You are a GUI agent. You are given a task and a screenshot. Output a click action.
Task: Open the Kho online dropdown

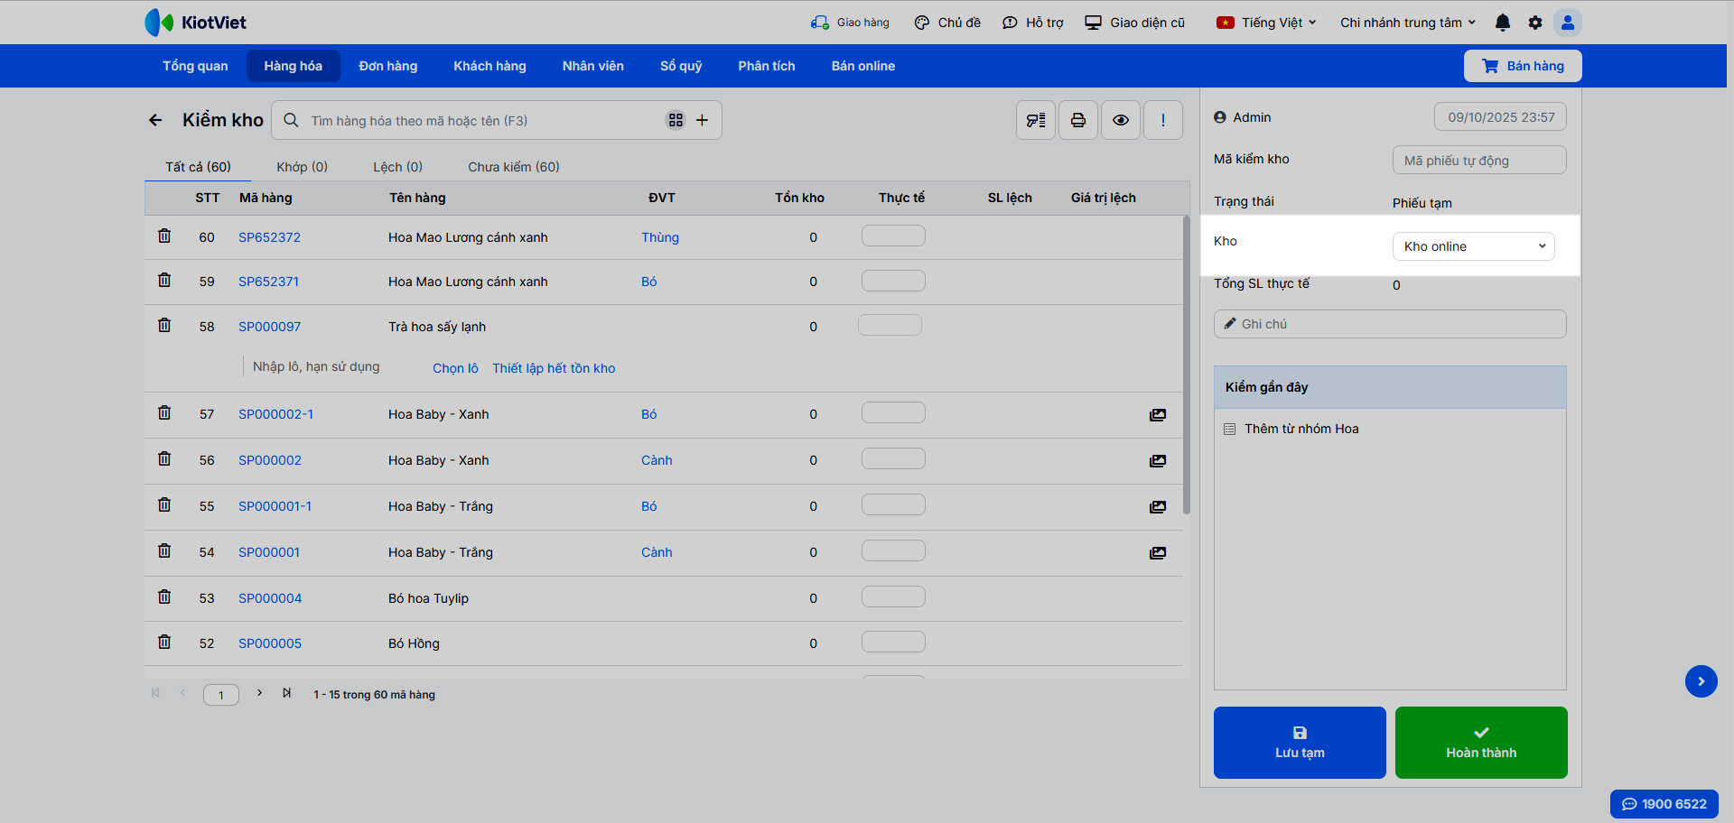[1474, 246]
